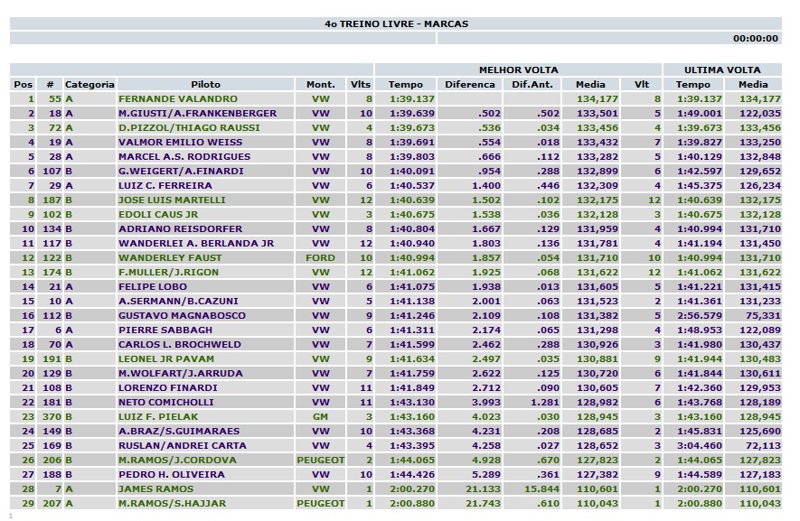Select pilot A.BRAZ/S.GUIMARAES
Viewport: 800px width, 521px height.
[x=179, y=432]
